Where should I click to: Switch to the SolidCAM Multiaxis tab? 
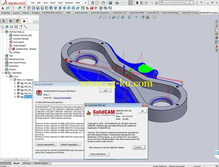(x=170, y=13)
